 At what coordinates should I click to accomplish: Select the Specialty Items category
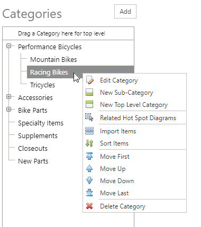click(41, 123)
